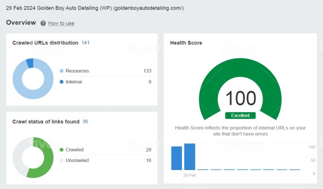Click the Internal value 8

150,82
